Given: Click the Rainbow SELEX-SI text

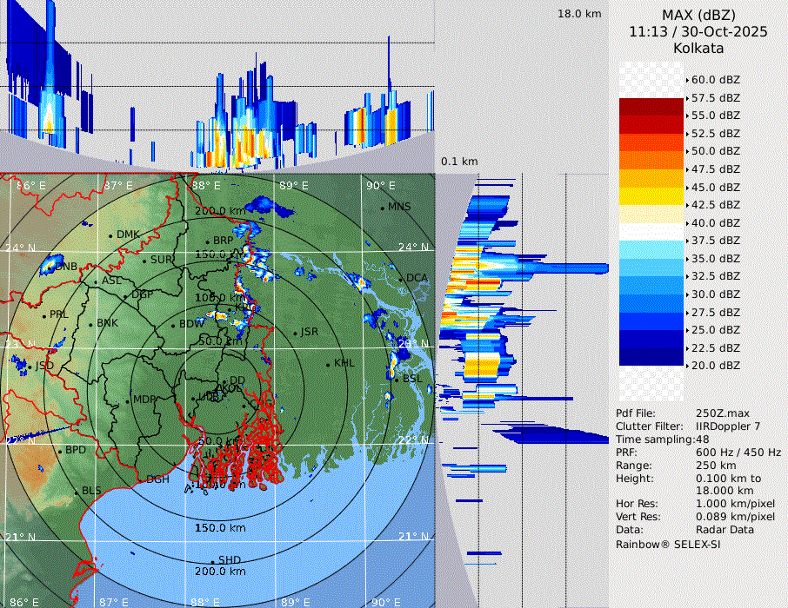Looking at the screenshot, I should coord(668,544).
